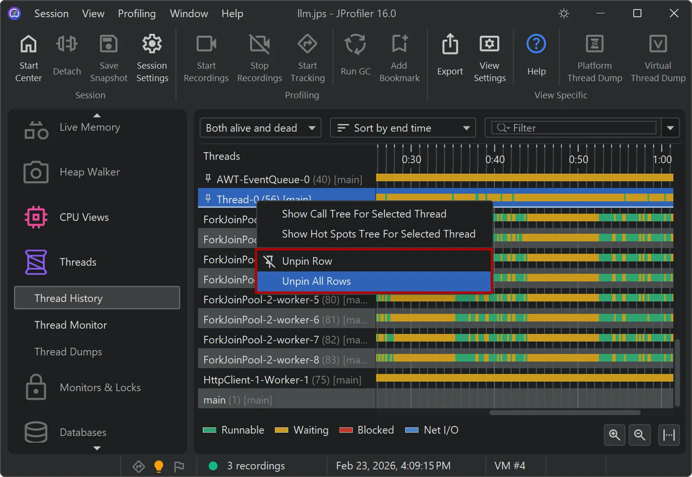Viewport: 692px width, 477px height.
Task: Select 'Show Call Tree For Selected Thread'
Action: [x=364, y=214]
